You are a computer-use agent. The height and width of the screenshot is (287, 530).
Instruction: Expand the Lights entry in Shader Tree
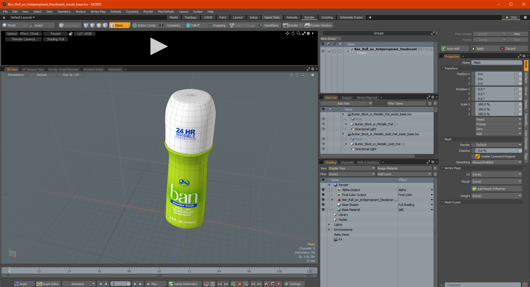329,225
